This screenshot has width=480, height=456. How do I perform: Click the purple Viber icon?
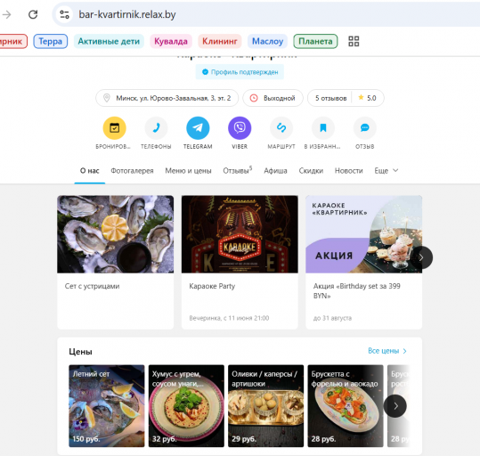[x=240, y=128]
